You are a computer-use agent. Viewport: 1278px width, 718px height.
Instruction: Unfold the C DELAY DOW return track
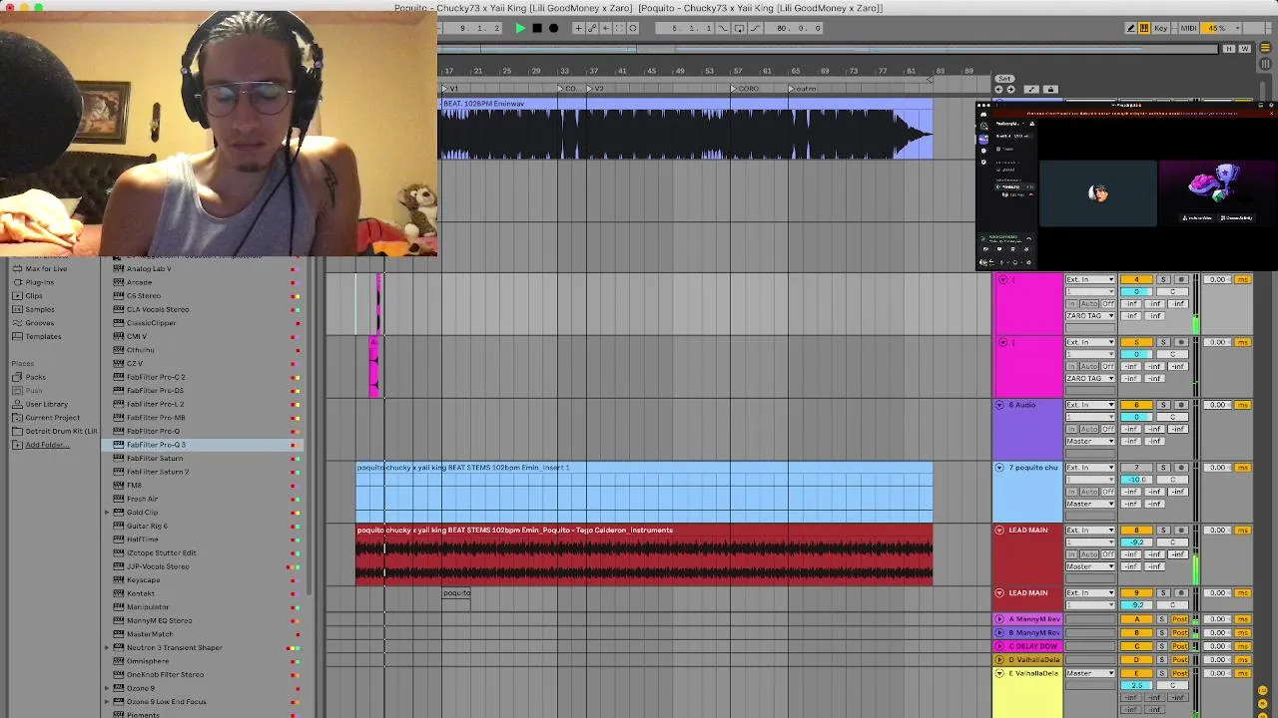point(999,646)
